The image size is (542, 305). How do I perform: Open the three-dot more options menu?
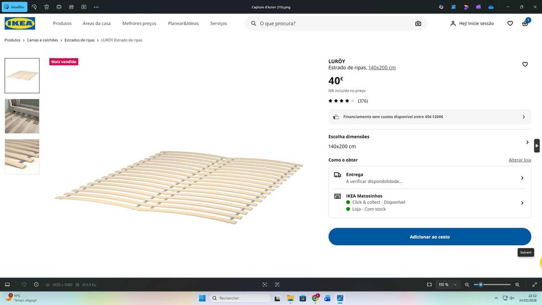[96, 7]
